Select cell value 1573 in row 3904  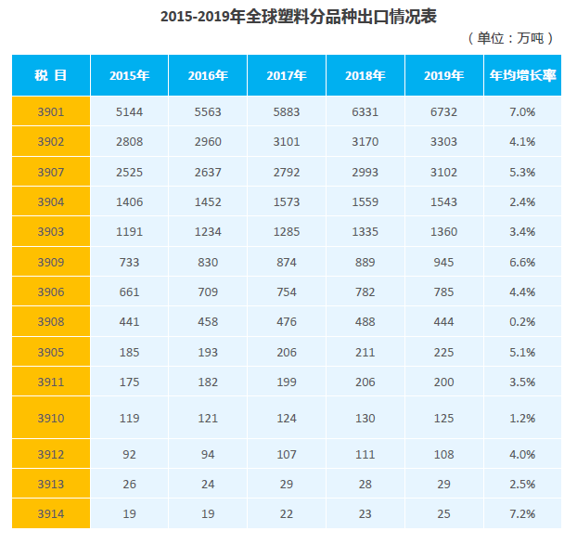click(287, 201)
